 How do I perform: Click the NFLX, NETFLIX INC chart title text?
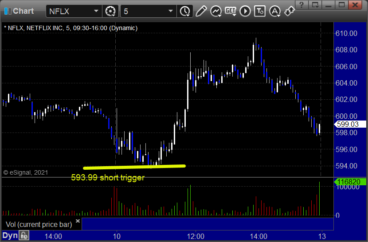coord(70,28)
